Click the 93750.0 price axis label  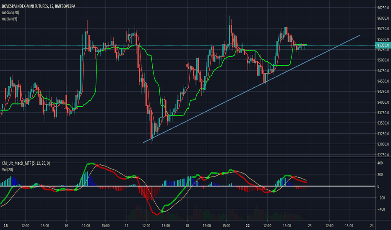point(383,112)
